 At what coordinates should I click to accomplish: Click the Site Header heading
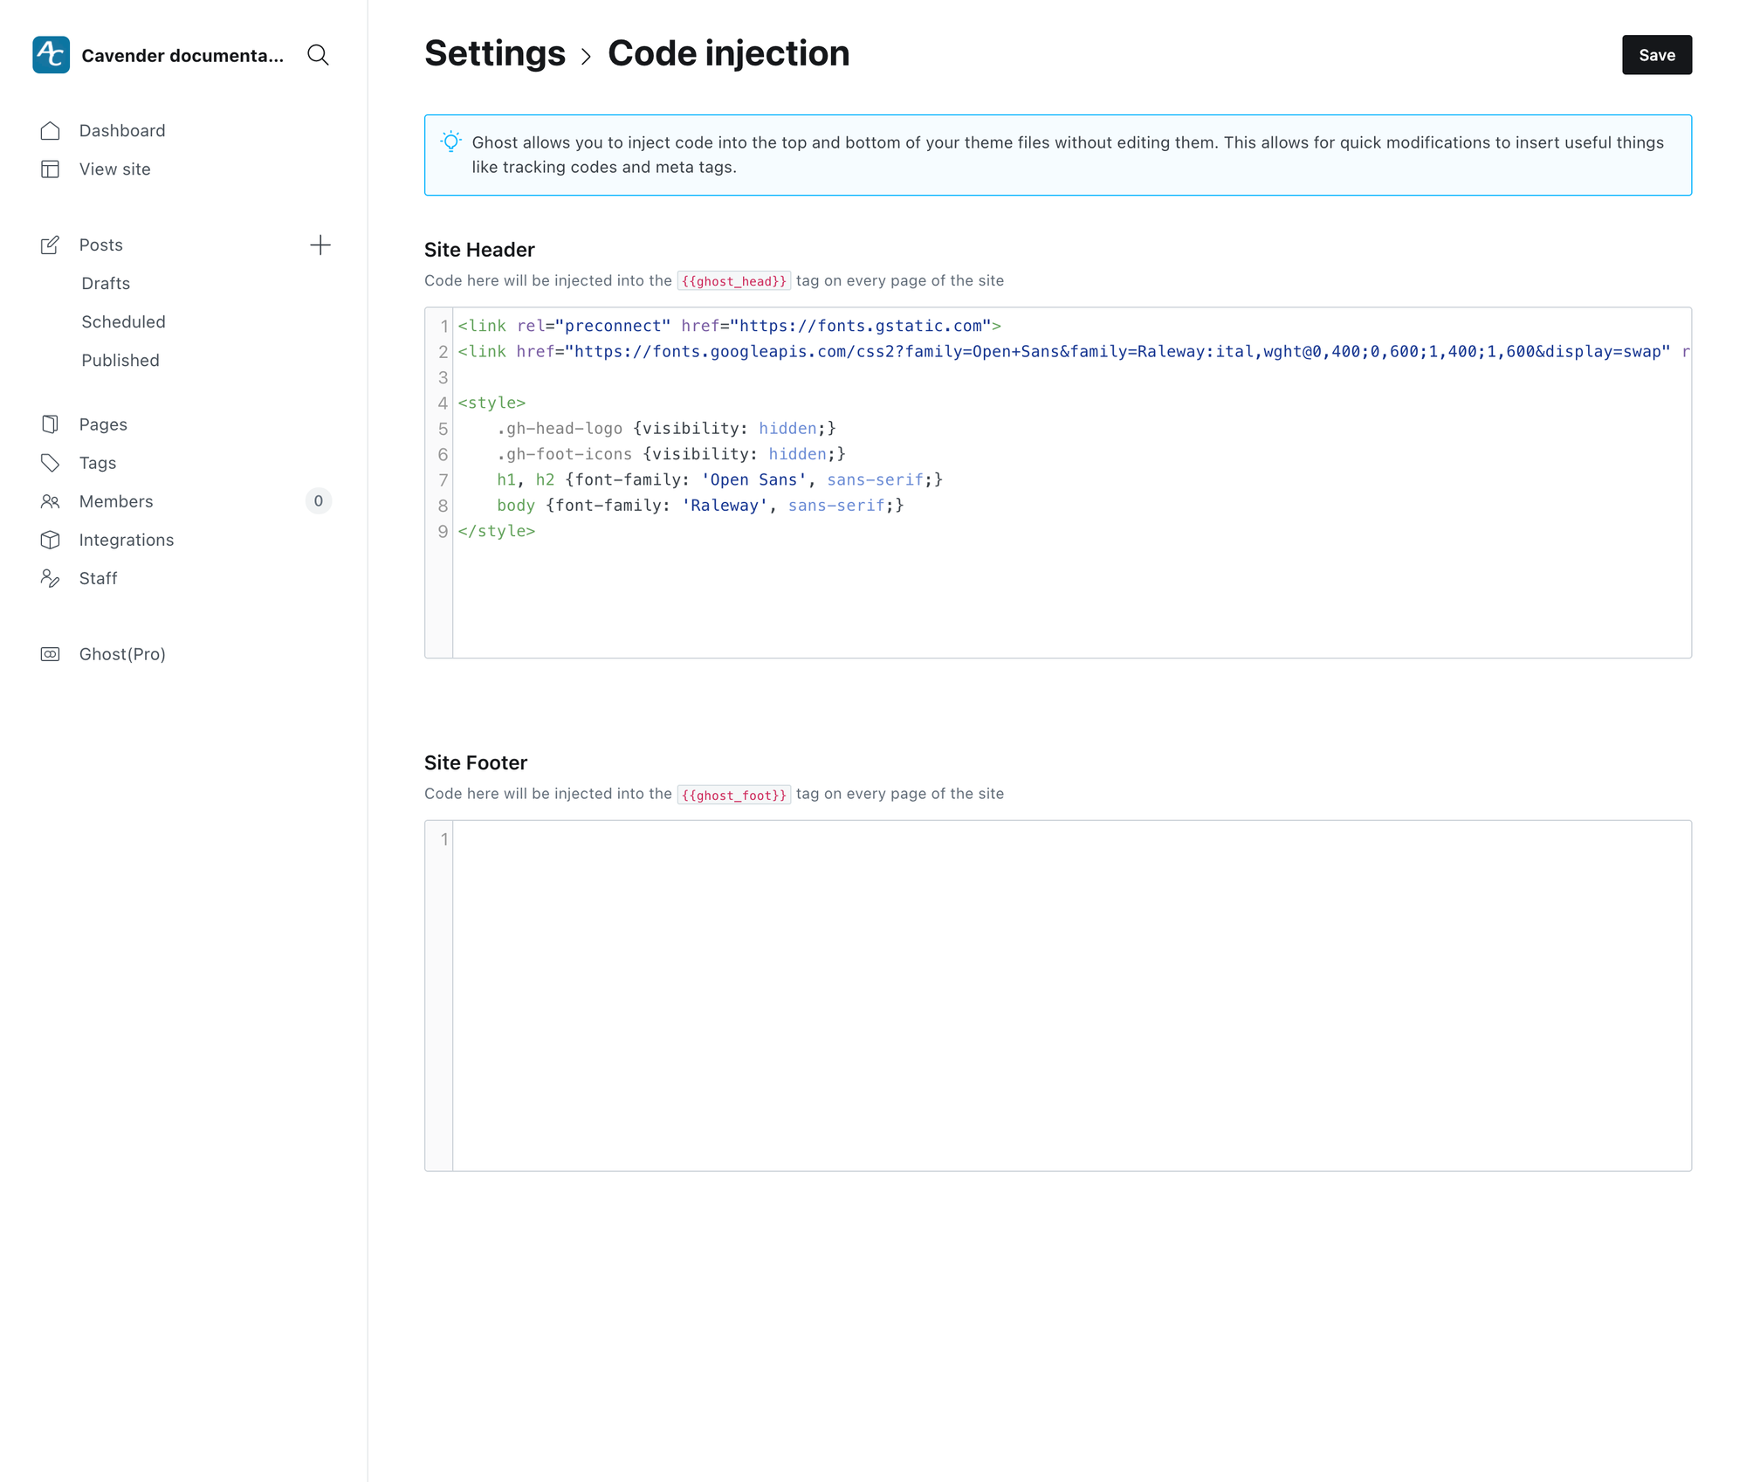(x=479, y=250)
